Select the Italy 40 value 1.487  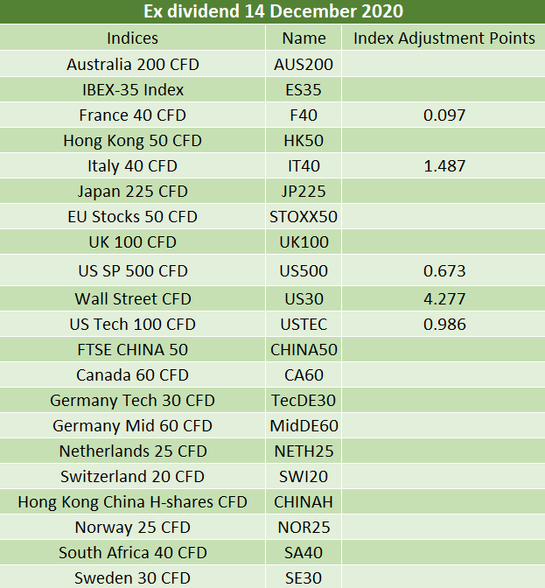pos(444,165)
